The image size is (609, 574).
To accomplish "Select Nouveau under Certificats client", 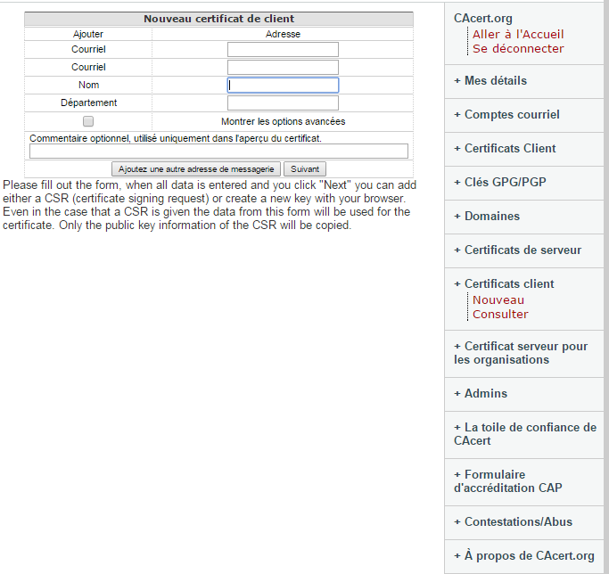I will pyautogui.click(x=498, y=300).
